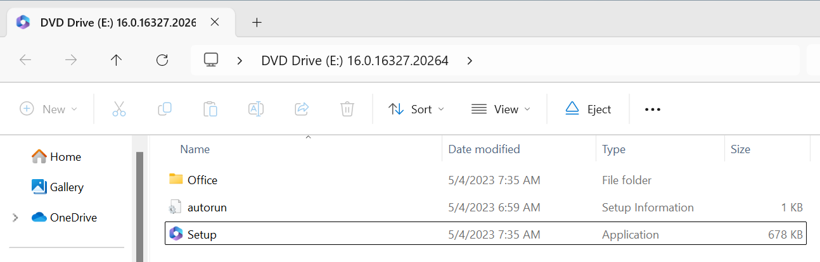Click the Cut scissors icon
This screenshot has height=262, width=820.
(x=119, y=109)
